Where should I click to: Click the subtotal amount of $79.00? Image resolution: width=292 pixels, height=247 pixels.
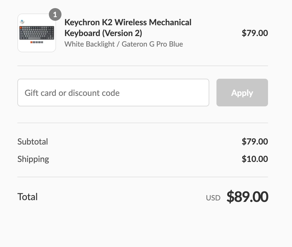coord(255,142)
